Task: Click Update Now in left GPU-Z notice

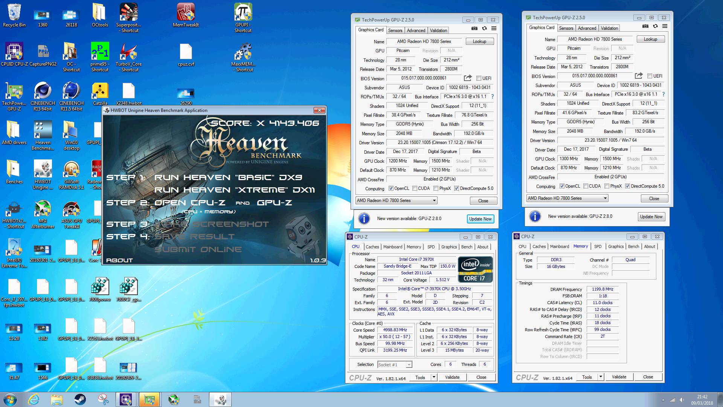Action: (x=480, y=219)
